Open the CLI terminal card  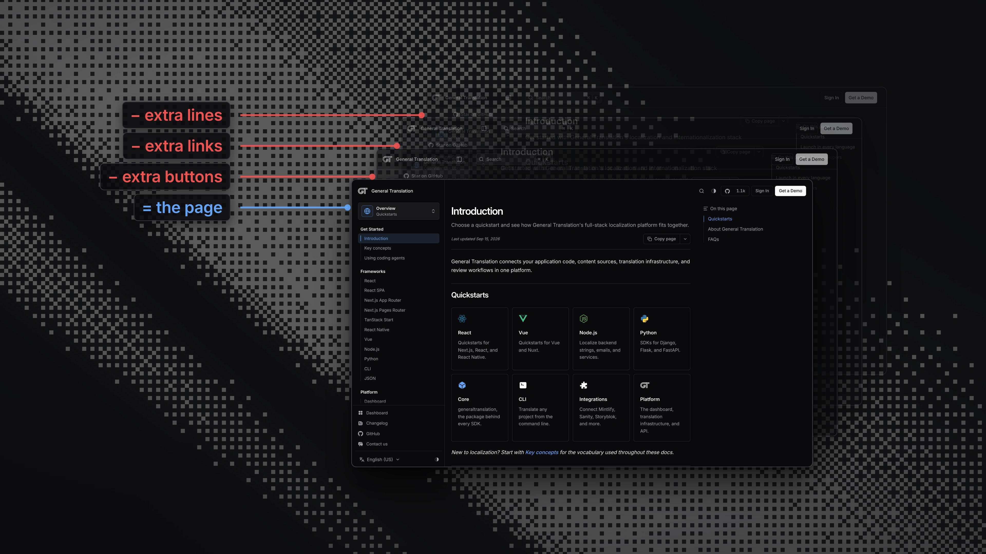pyautogui.click(x=540, y=408)
